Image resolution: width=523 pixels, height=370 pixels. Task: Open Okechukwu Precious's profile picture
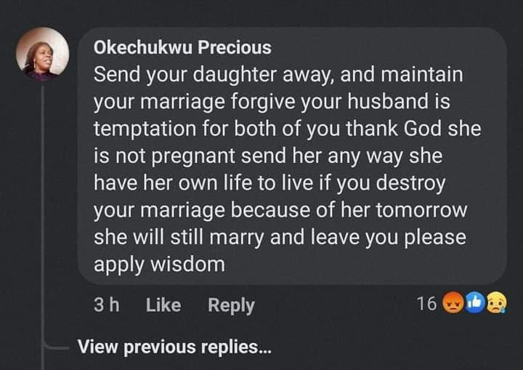tap(42, 54)
